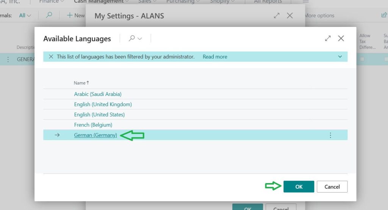Follow the Read more link
Image resolution: width=388 pixels, height=210 pixels.
click(215, 56)
